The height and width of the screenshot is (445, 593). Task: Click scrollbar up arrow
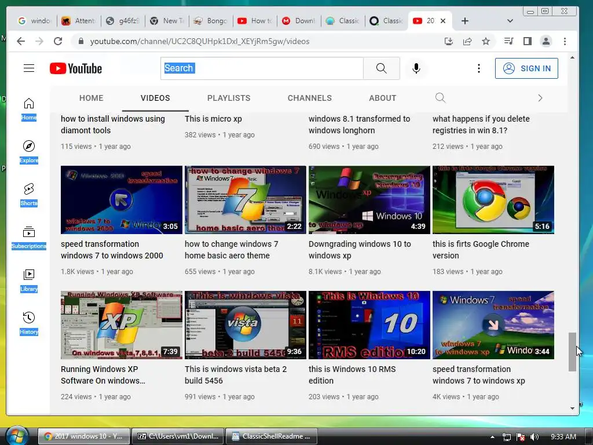point(572,58)
